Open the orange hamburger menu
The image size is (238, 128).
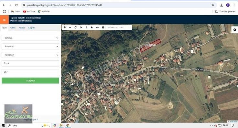point(4,20)
